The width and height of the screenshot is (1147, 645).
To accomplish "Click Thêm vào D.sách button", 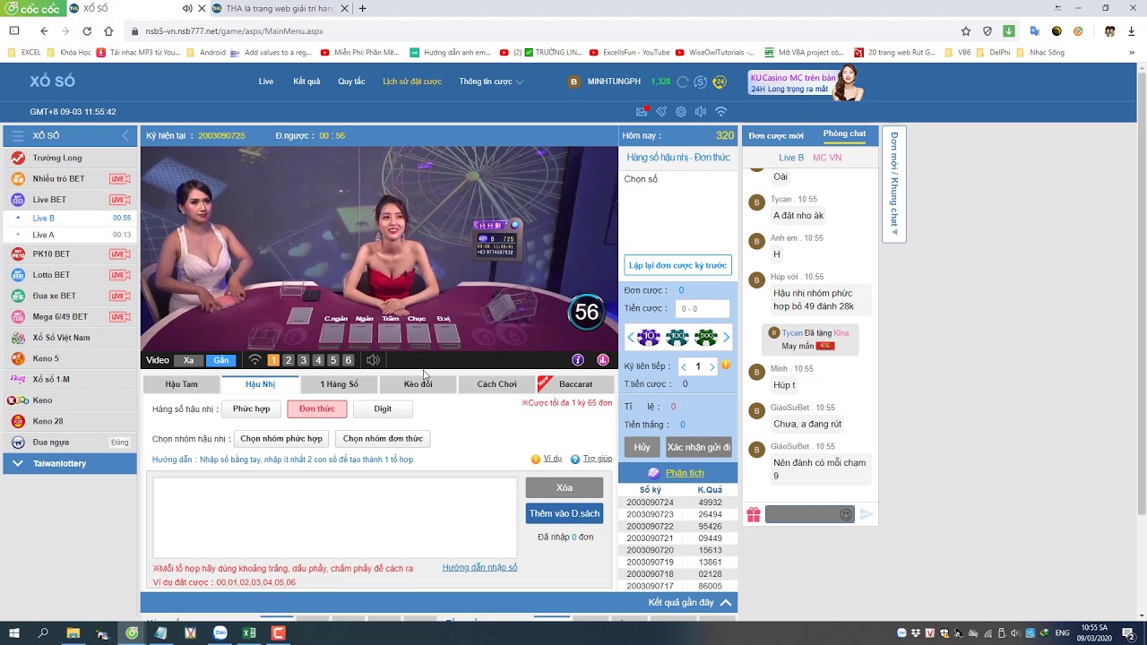I will (565, 513).
